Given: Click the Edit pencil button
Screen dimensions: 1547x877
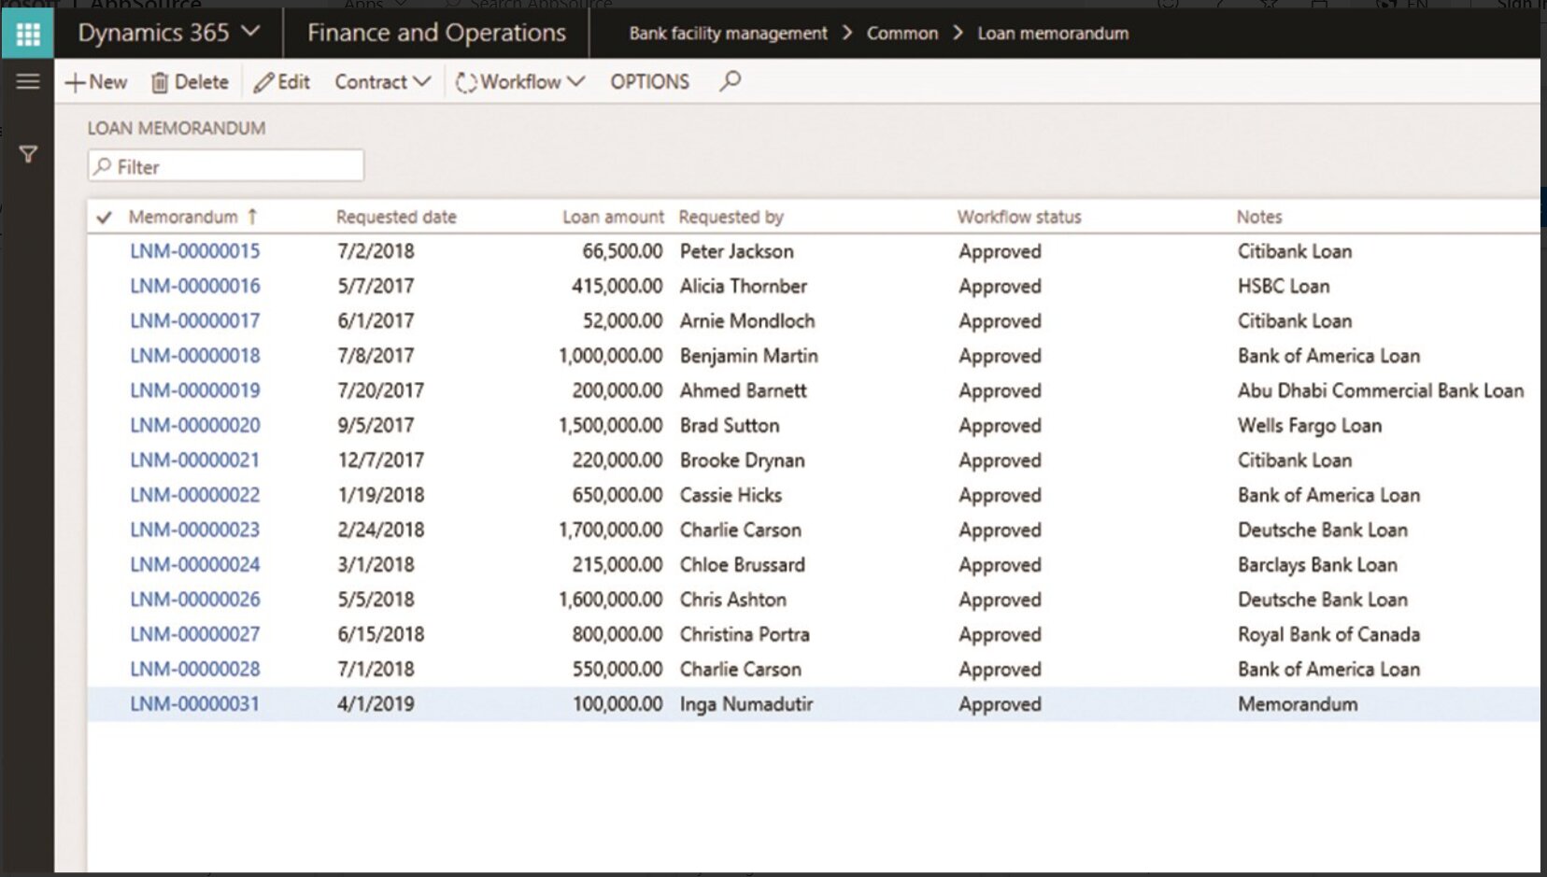Looking at the screenshot, I should point(282,82).
